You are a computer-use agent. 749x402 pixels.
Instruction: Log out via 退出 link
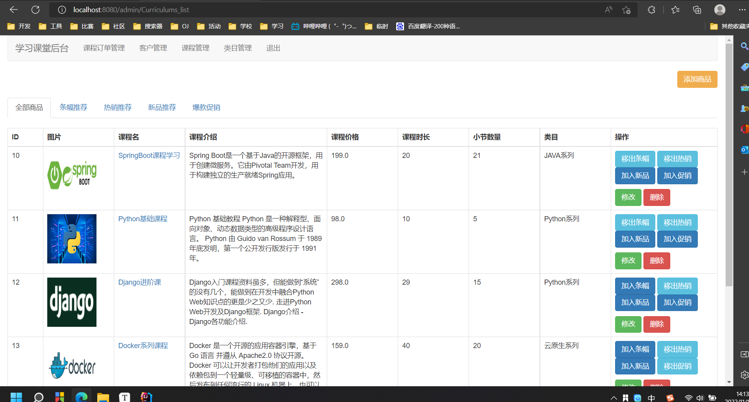coord(273,48)
